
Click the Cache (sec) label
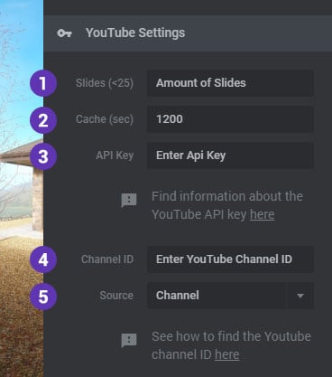pos(105,119)
